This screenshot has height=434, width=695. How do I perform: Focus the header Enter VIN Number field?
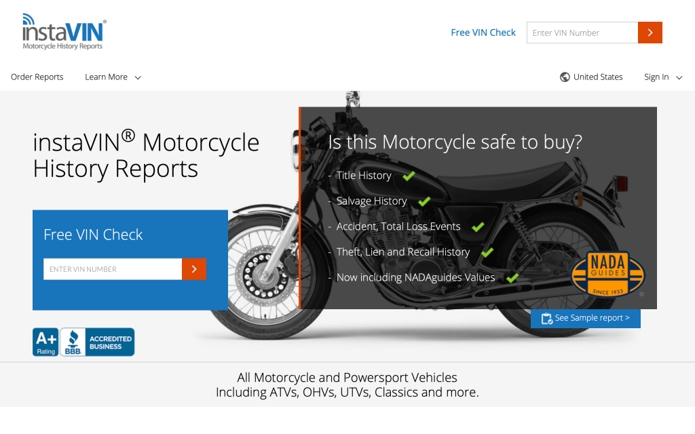582,33
